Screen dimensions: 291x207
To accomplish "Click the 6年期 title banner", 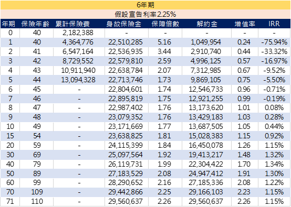I will (x=145, y=5).
